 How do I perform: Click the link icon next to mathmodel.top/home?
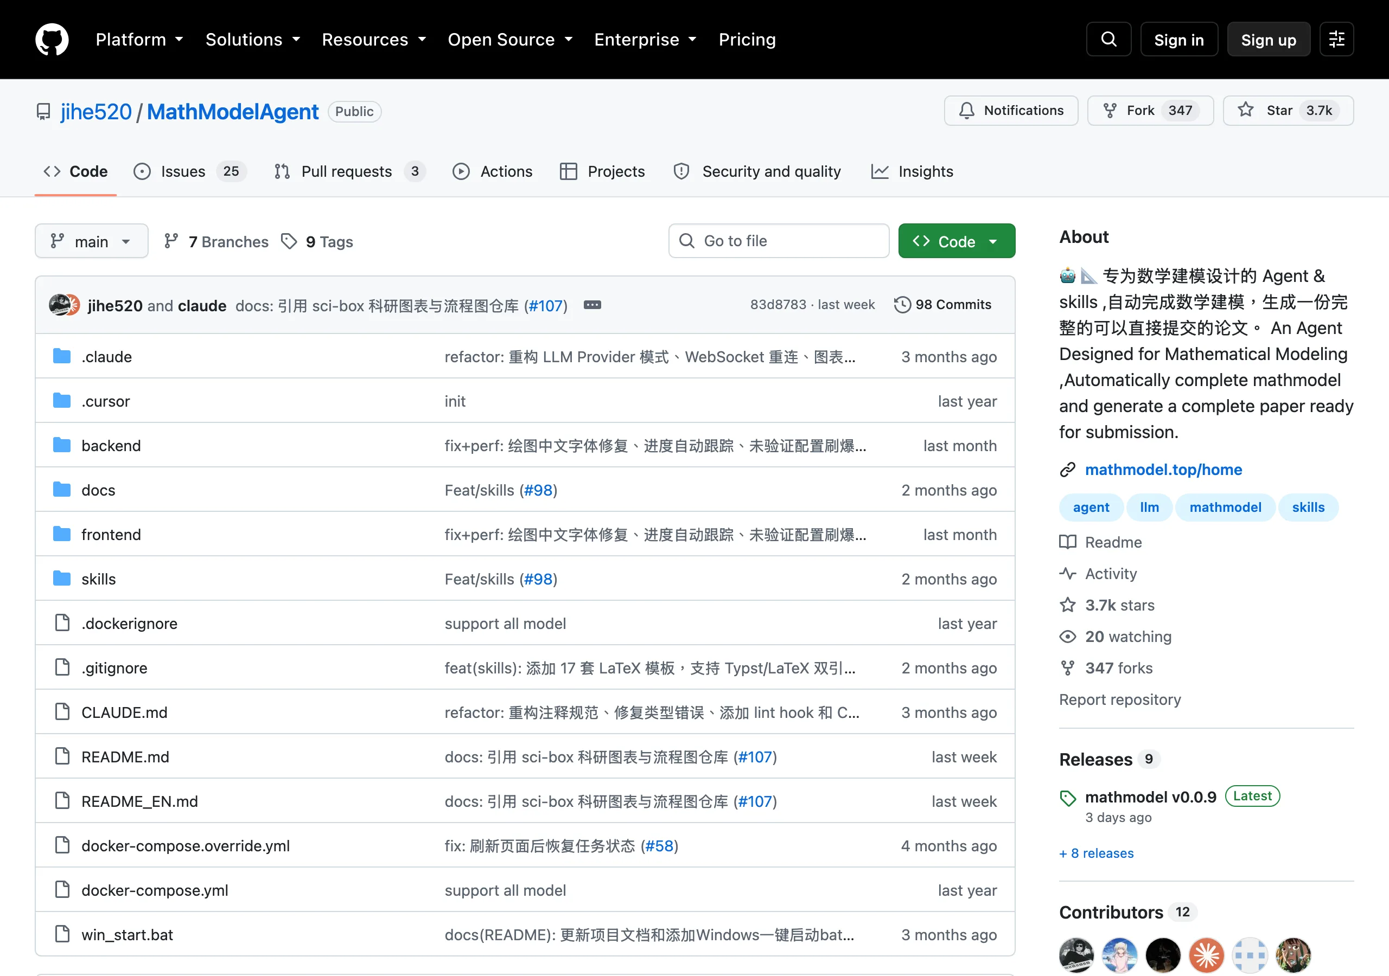pyautogui.click(x=1068, y=470)
